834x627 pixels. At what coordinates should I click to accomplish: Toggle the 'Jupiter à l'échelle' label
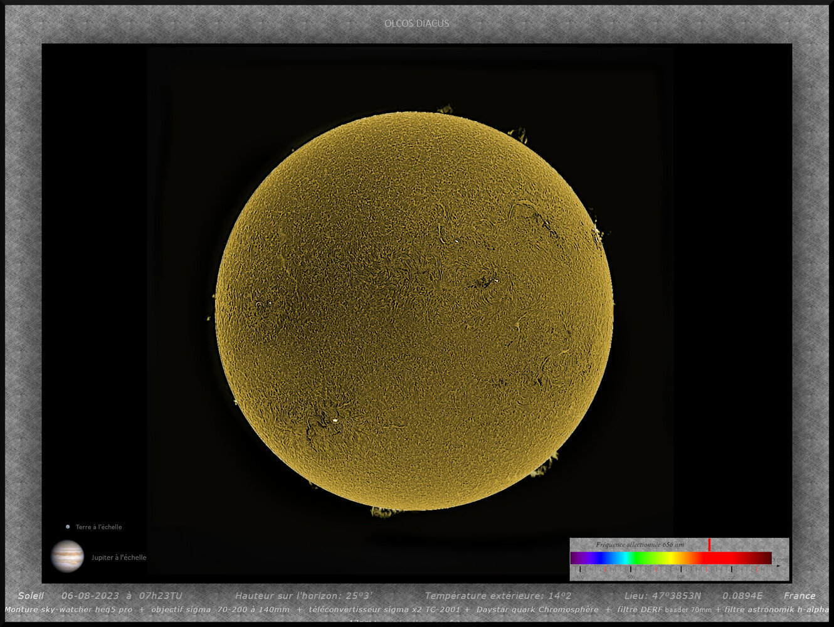click(x=119, y=557)
